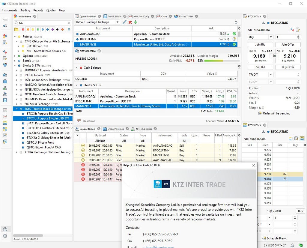Toggle the black color filter dot
The image size is (307, 248).
57,30
